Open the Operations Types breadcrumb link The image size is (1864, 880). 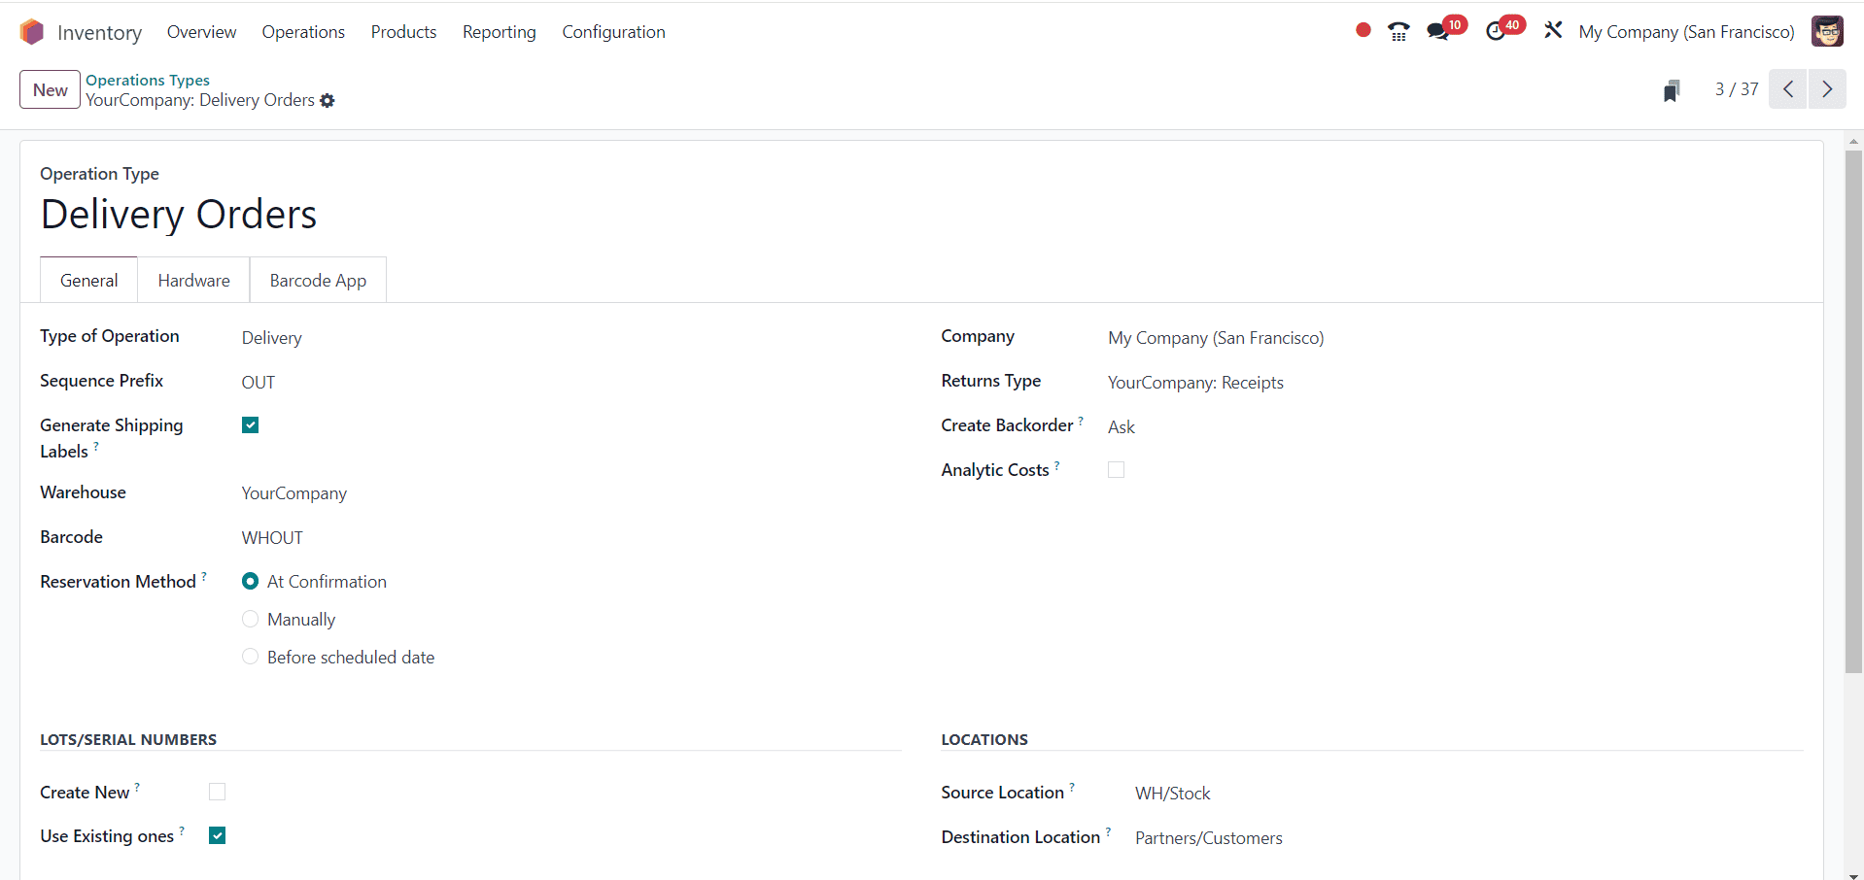click(x=148, y=80)
